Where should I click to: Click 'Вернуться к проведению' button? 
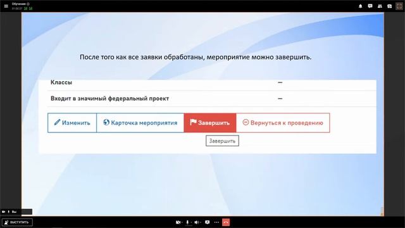(x=283, y=123)
